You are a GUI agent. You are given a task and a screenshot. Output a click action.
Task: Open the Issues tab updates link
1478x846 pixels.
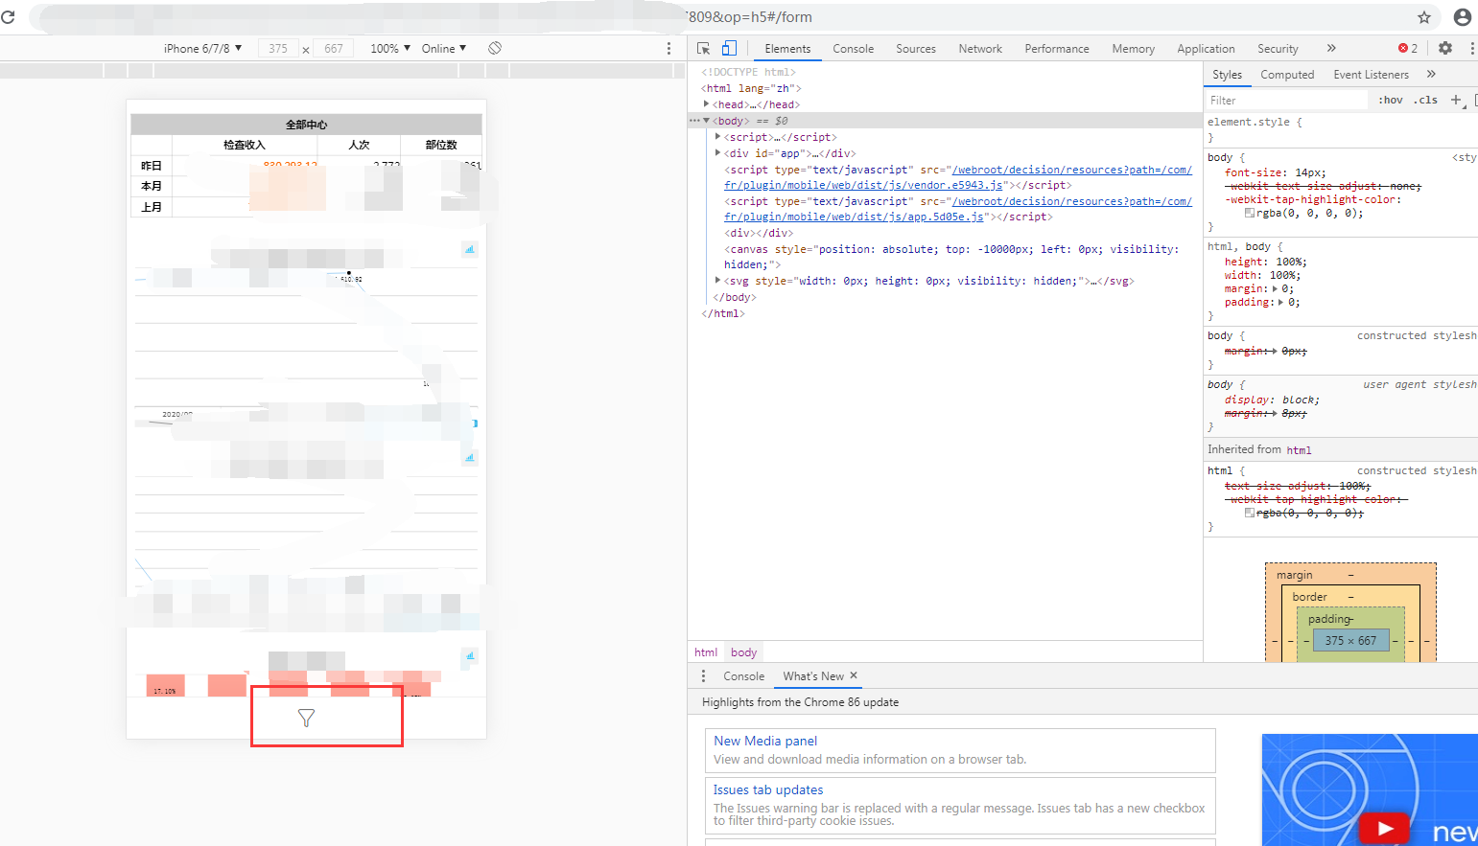pyautogui.click(x=768, y=789)
